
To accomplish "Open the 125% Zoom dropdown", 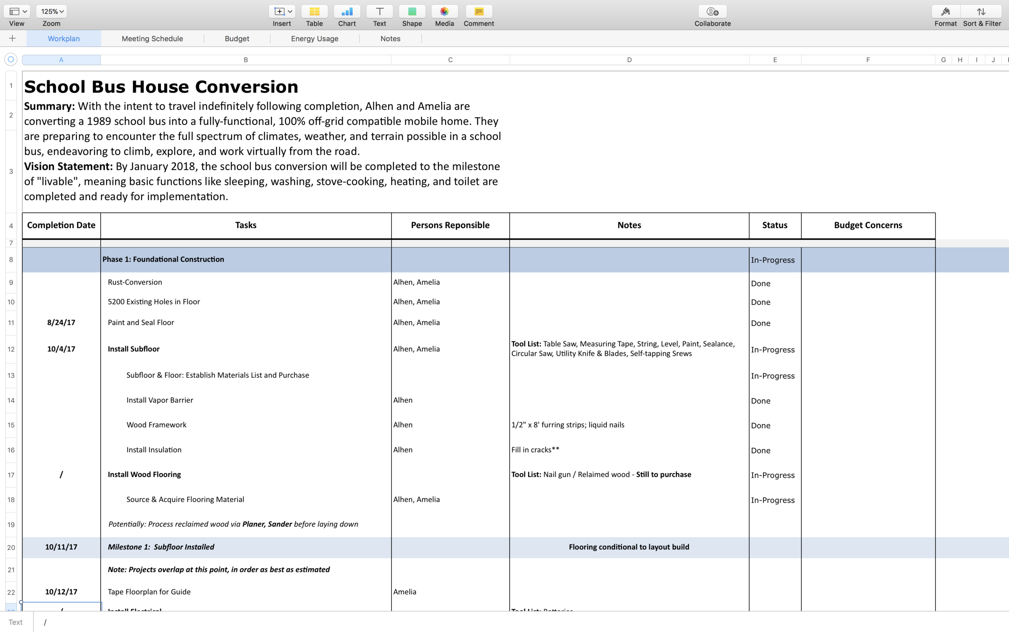I will 52,11.
